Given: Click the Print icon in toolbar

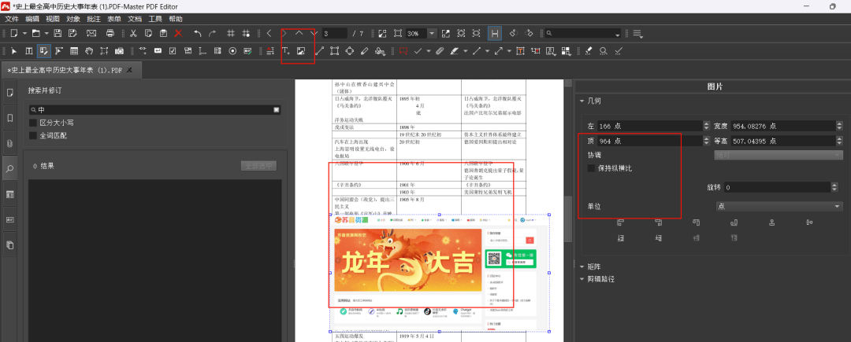Looking at the screenshot, I should pyautogui.click(x=110, y=33).
